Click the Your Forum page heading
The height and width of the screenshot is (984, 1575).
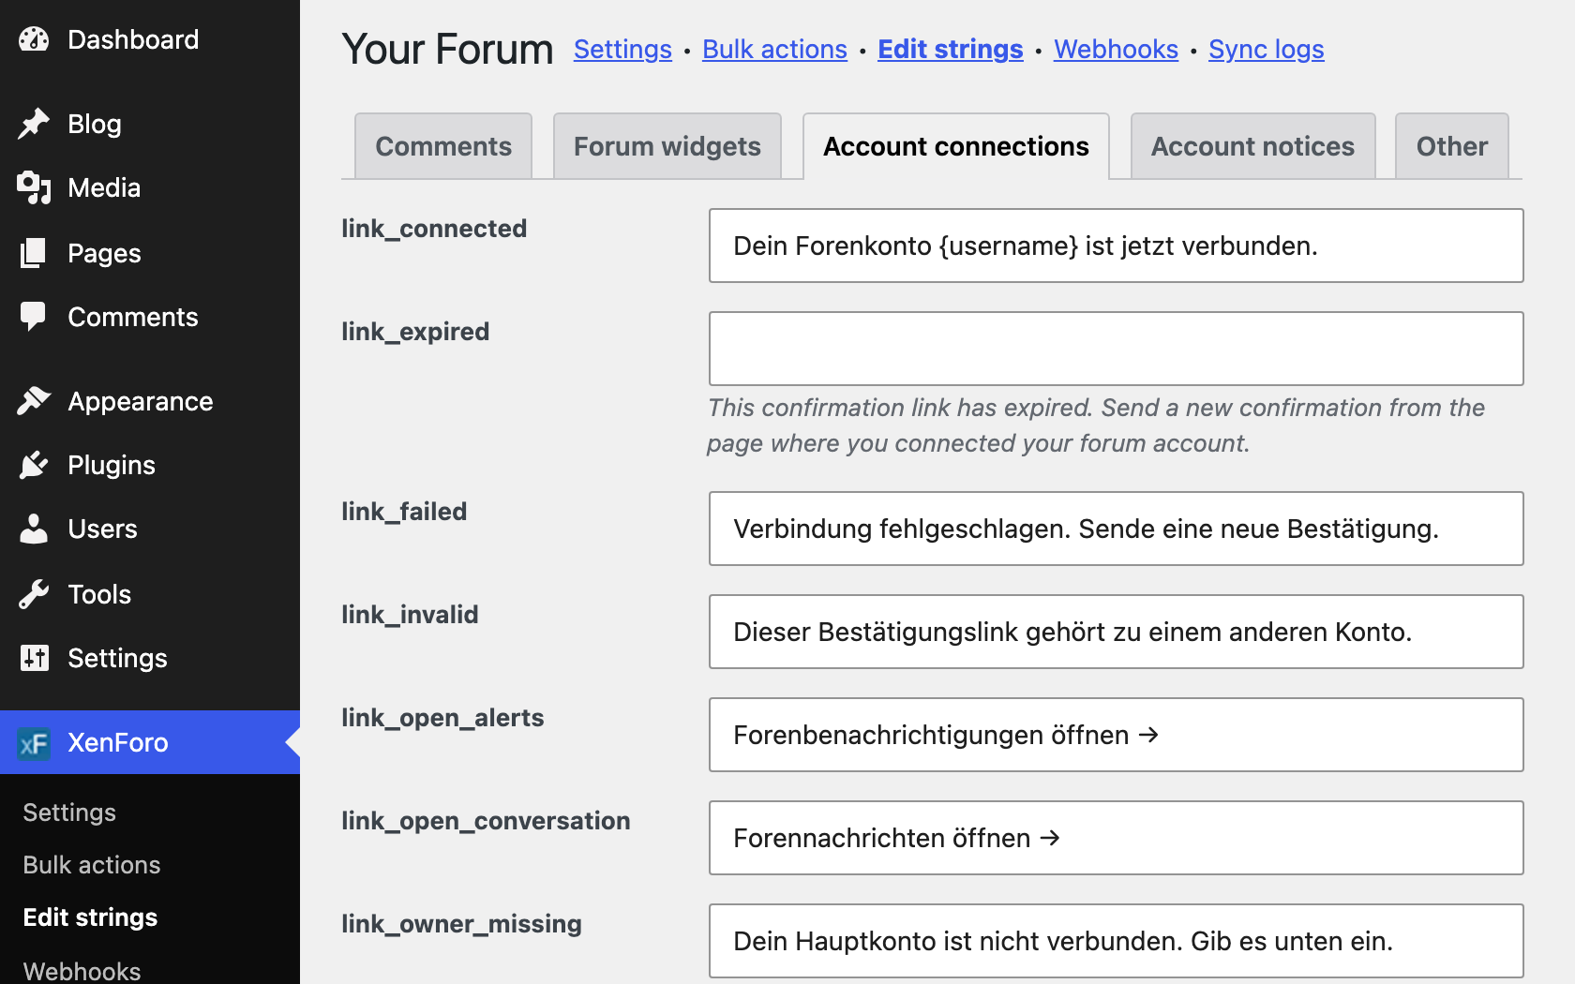(447, 49)
